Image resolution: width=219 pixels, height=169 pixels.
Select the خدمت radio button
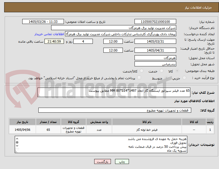(161, 71)
